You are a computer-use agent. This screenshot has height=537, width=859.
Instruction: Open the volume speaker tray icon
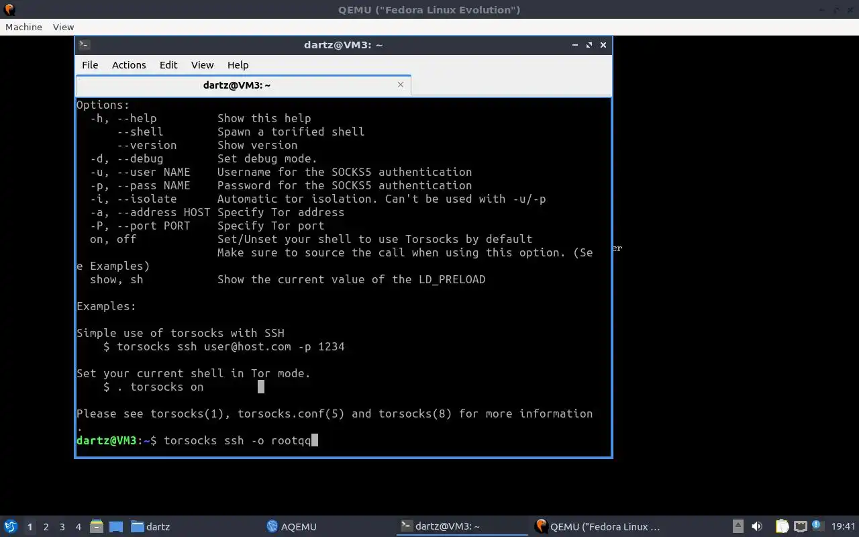point(757,526)
